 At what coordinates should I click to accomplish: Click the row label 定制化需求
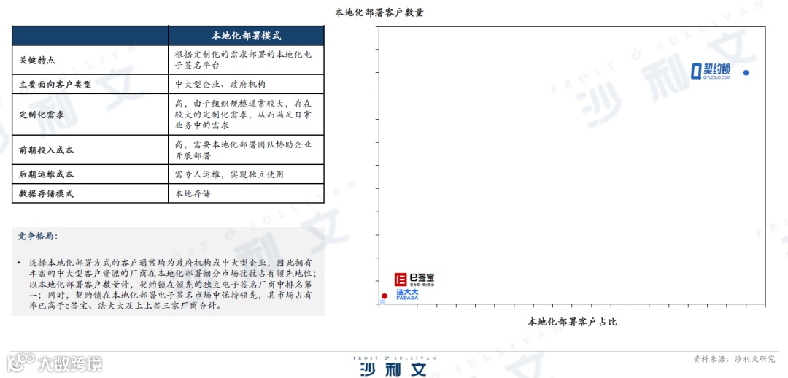[x=42, y=115]
